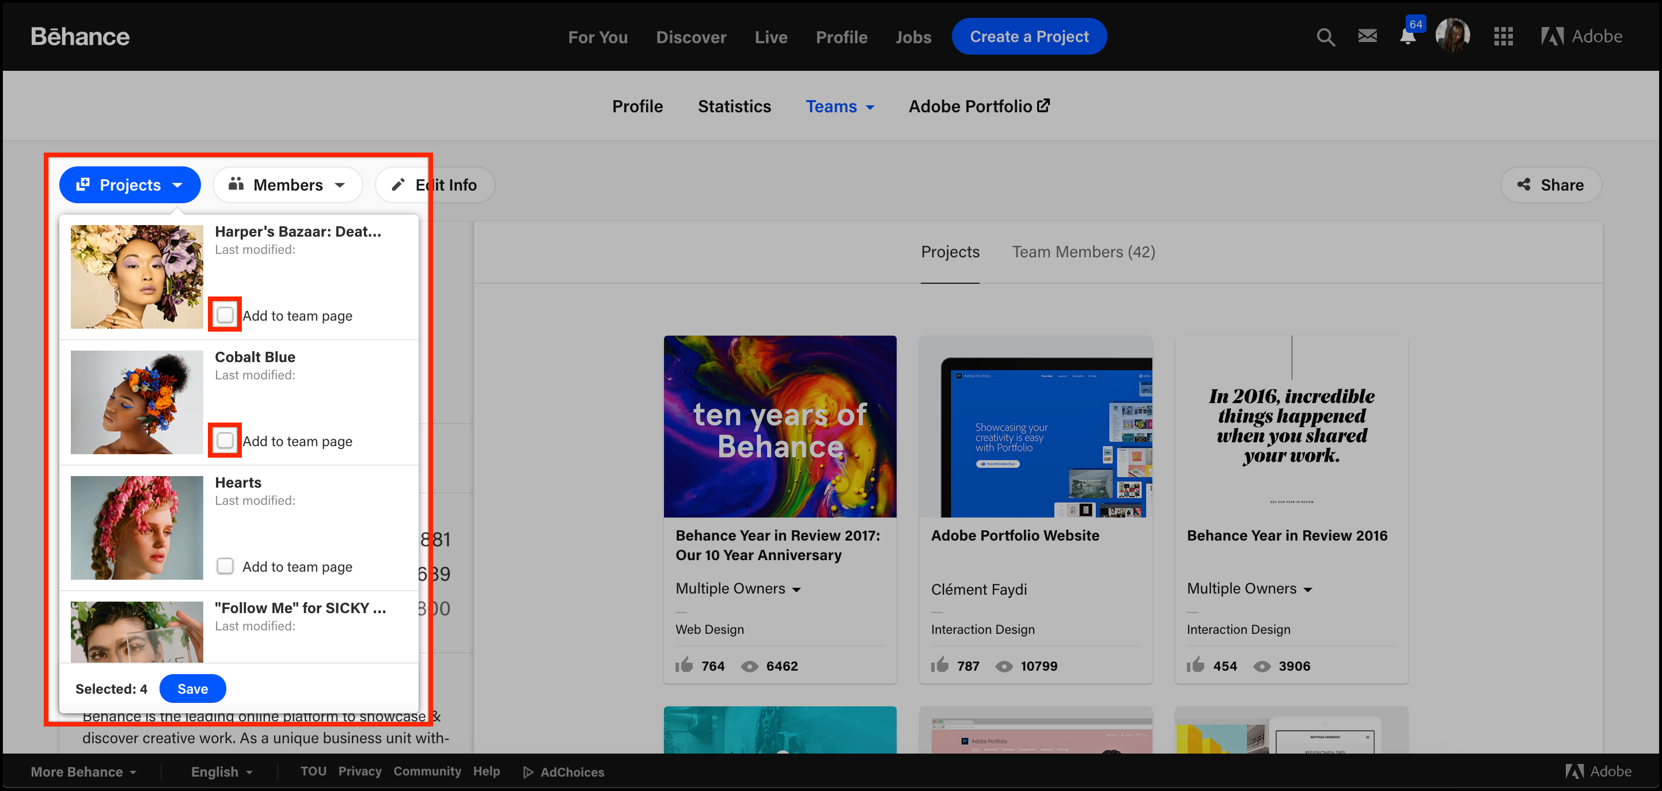Click the AdChoices triangle icon
The width and height of the screenshot is (1662, 791).
(x=528, y=772)
